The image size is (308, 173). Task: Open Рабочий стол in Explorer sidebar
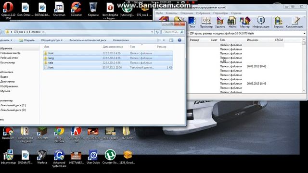[x=9, y=58]
